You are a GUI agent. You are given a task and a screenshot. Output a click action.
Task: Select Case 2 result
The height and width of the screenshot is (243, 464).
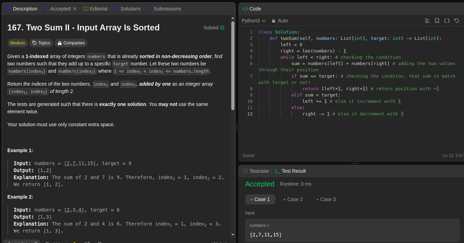(x=293, y=199)
